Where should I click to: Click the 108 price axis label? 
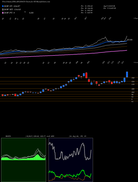pyautogui.click(x=133, y=89)
